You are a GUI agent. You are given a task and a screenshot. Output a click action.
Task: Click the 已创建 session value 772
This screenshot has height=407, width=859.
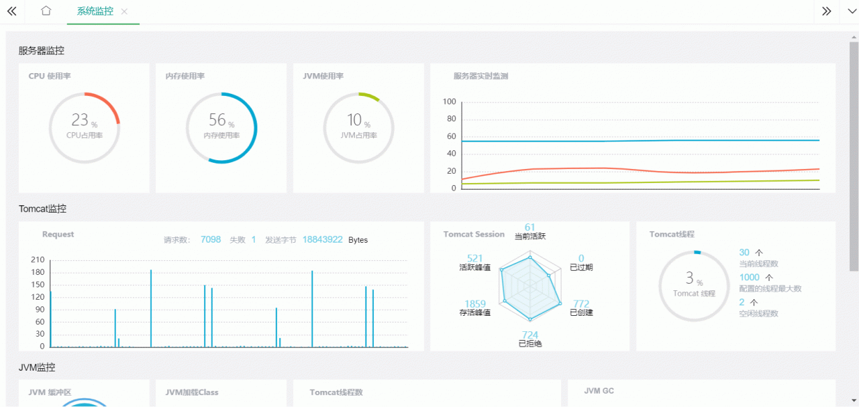(581, 304)
